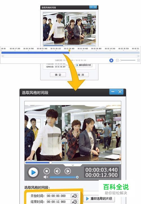
Task: Click the small dialog video progress knob
Action: (64, 45)
